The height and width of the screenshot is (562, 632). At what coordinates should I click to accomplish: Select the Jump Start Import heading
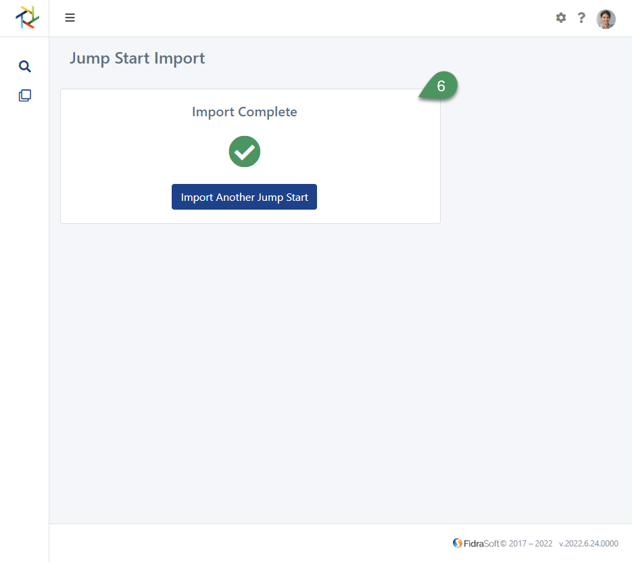click(137, 58)
